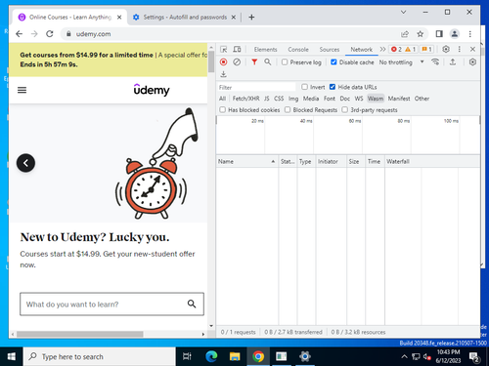The height and width of the screenshot is (366, 489).
Task: Expand more DevTools tabs chevron
Action: 382,49
